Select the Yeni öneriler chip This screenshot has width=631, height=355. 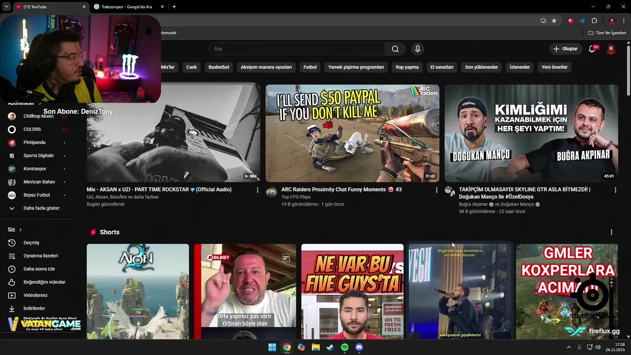tap(555, 67)
